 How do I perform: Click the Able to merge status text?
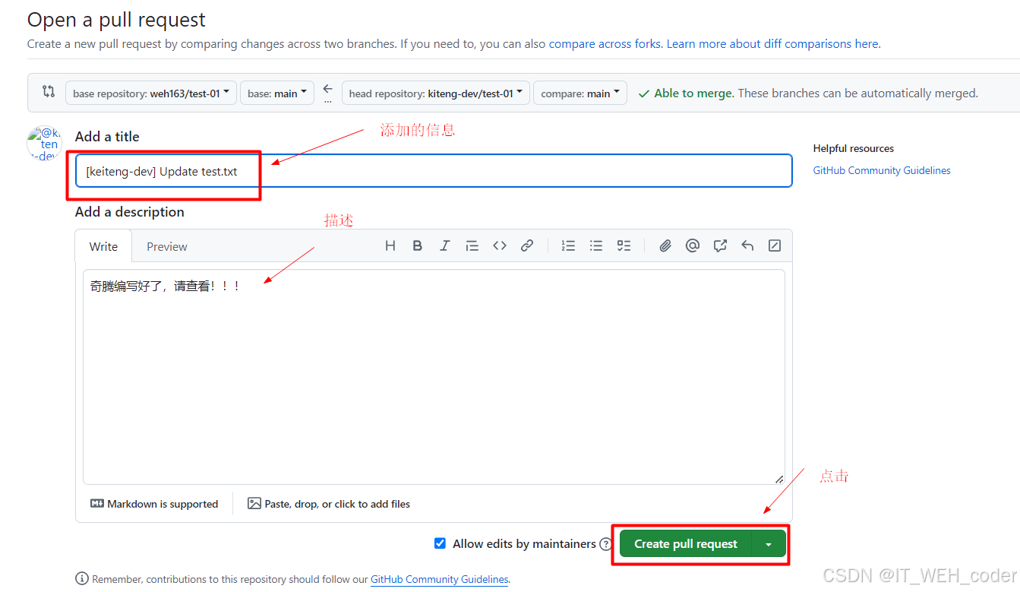[x=693, y=93]
